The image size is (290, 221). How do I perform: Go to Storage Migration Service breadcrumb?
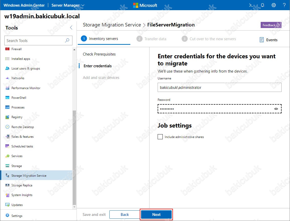(x=112, y=25)
